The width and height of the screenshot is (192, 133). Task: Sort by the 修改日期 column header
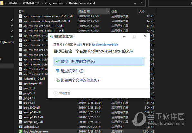point(84,12)
